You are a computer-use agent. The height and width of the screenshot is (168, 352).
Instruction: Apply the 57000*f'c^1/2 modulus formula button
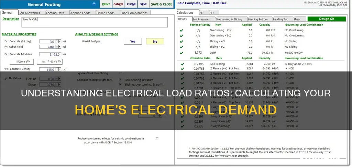click(22, 61)
